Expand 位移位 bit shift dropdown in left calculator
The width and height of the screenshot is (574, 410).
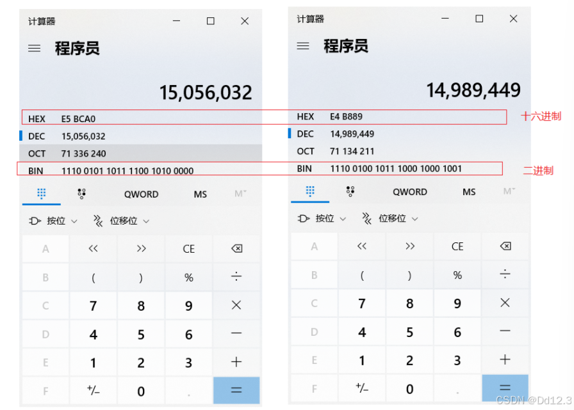(122, 221)
